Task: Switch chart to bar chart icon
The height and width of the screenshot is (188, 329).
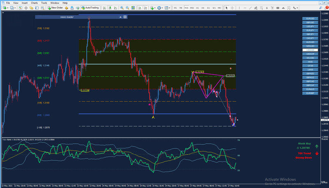Action: (104, 8)
